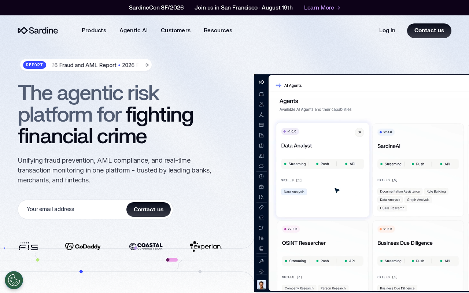Select the briefcase icon in sidebar
Screen dimensions: 469x293
pos(261,186)
